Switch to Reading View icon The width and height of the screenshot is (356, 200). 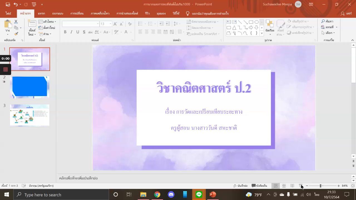(292, 186)
